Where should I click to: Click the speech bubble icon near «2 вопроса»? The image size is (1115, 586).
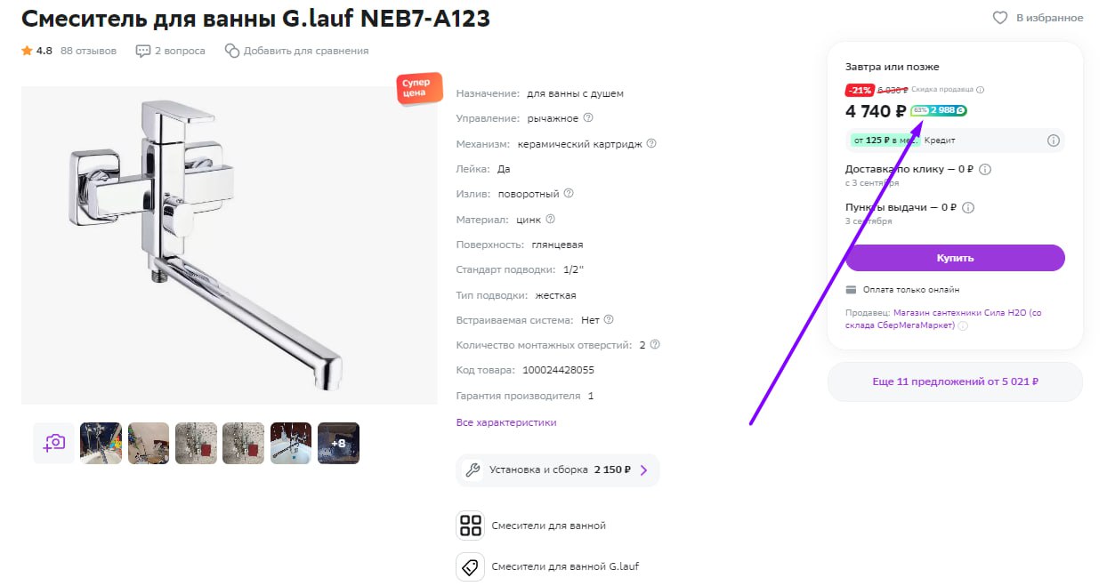(x=142, y=51)
